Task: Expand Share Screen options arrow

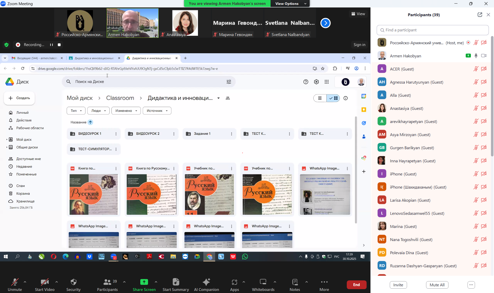Action: click(156, 282)
